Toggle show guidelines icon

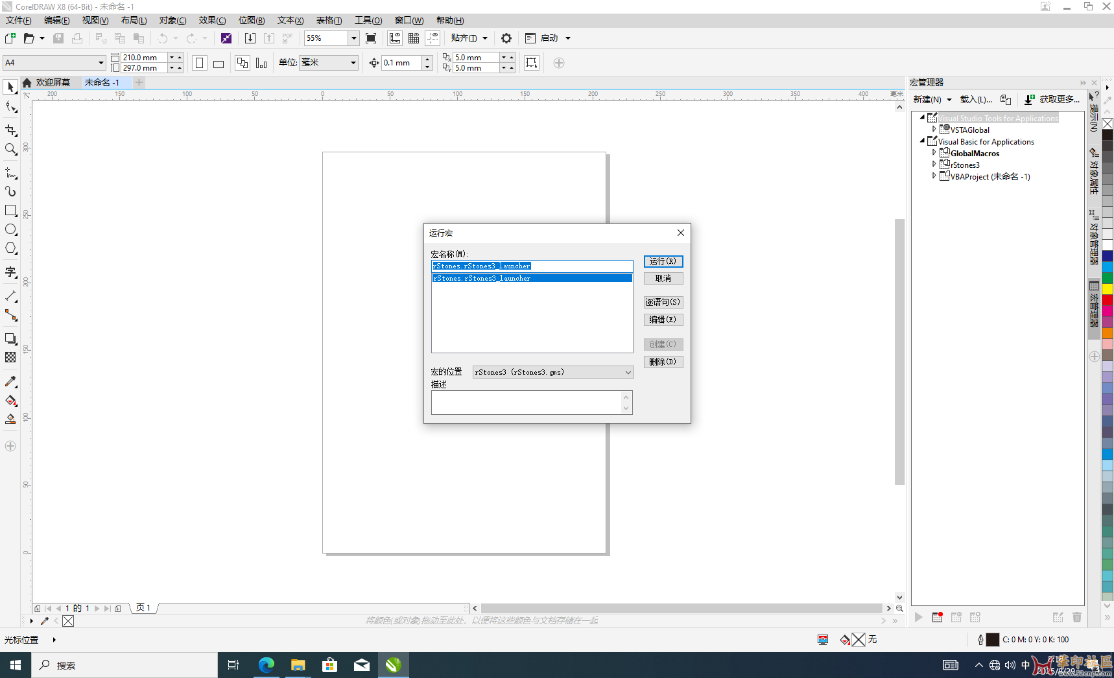click(x=433, y=38)
